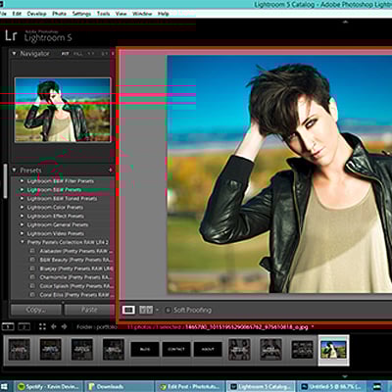The width and height of the screenshot is (392, 392).
Task: Collapse the Navigator panel
Action: coord(14,53)
